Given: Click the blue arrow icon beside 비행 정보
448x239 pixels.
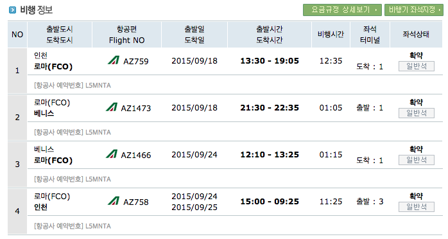Looking at the screenshot, I should [13, 10].
